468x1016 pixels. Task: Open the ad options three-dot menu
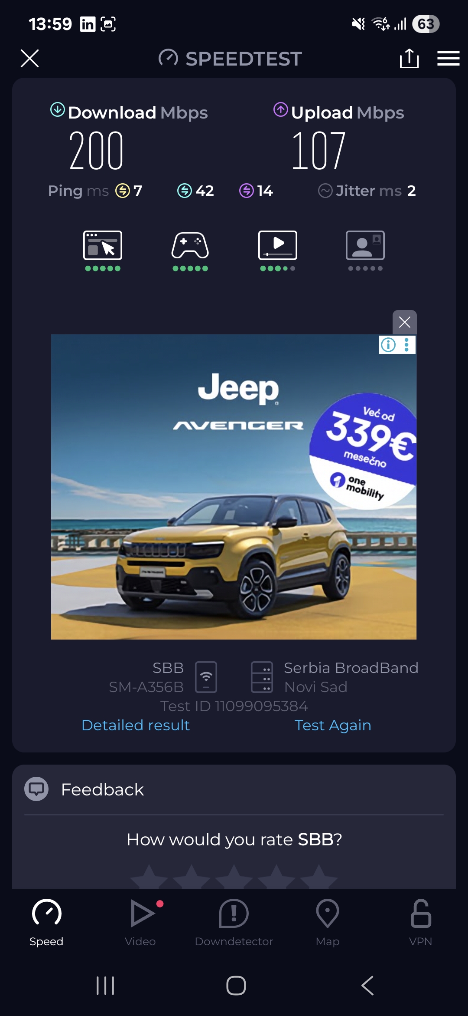coord(406,345)
